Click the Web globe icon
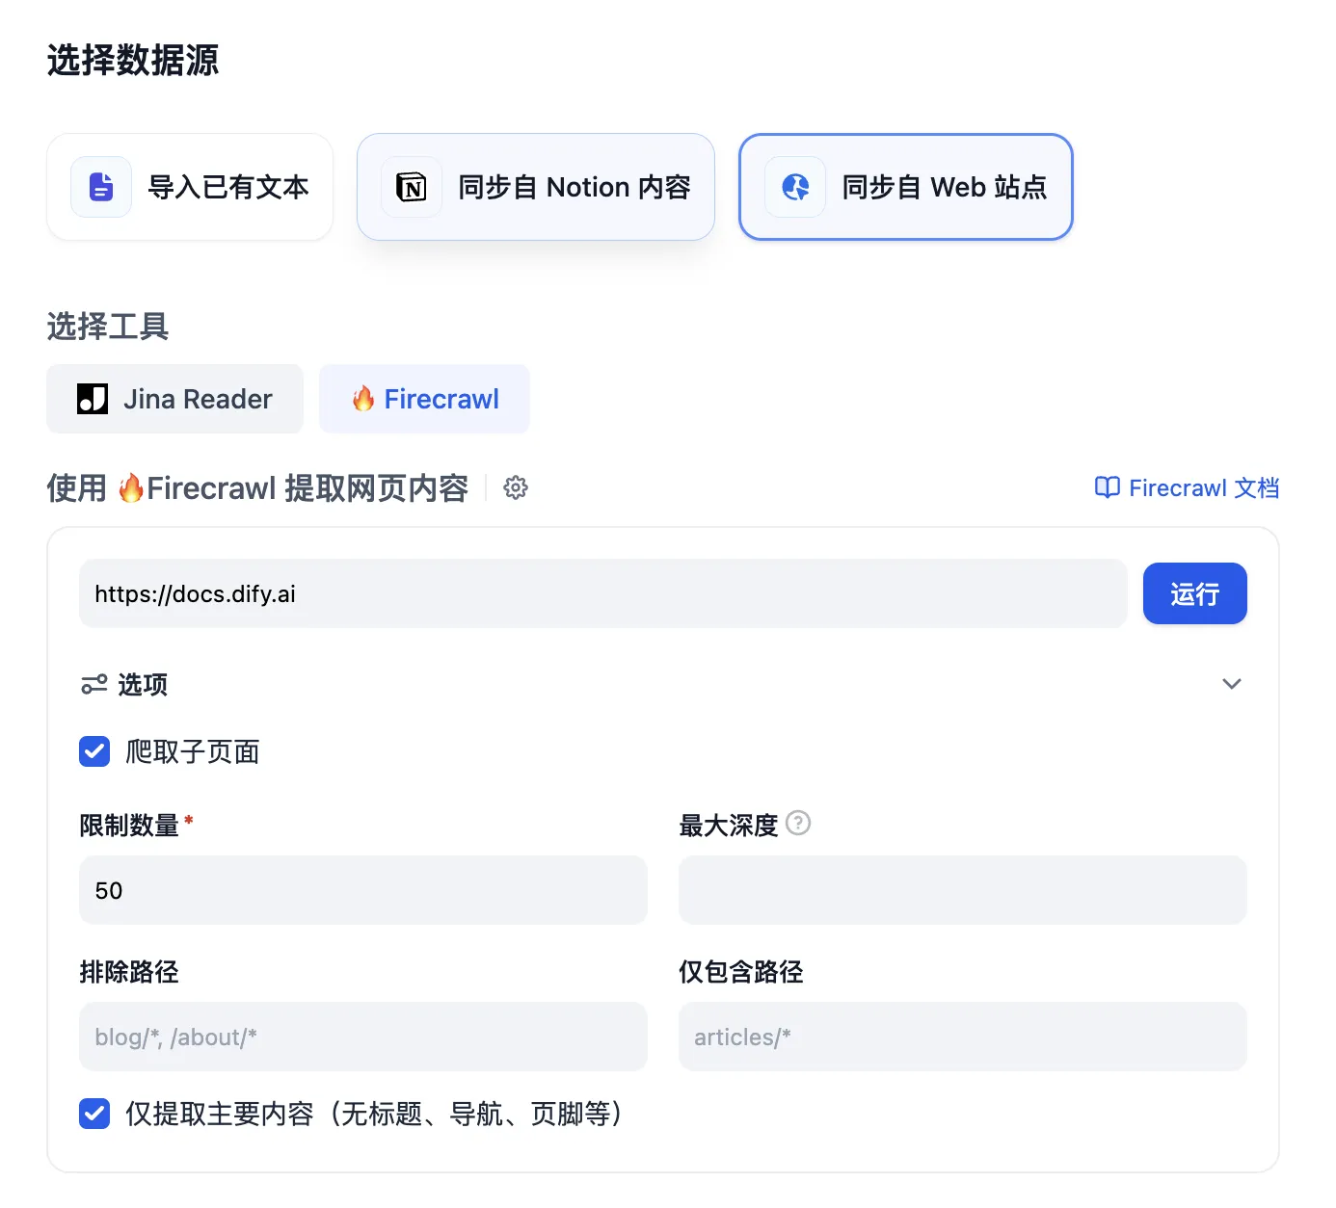Viewport: 1336px width, 1208px height. (x=795, y=187)
